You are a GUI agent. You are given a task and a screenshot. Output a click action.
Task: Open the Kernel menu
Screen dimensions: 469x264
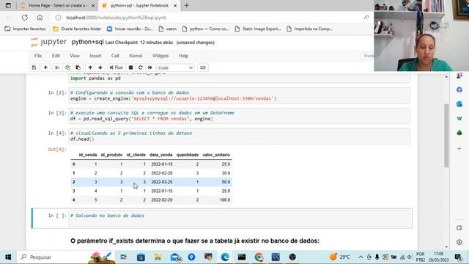pyautogui.click(x=136, y=56)
